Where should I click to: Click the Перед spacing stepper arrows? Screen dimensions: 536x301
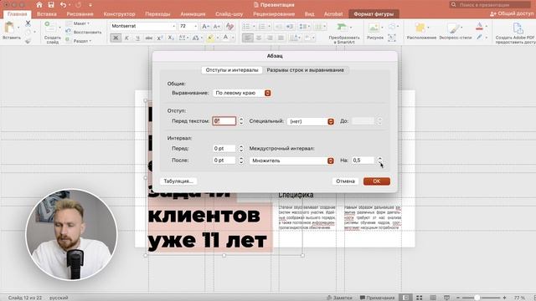[241, 149]
